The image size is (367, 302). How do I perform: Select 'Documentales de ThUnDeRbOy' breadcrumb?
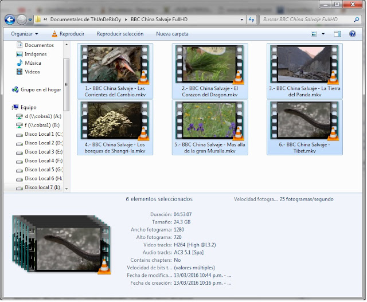pyautogui.click(x=85, y=19)
